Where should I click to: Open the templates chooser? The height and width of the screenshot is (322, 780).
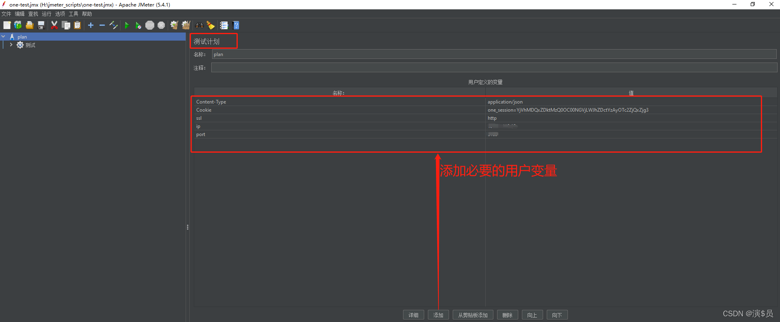(18, 25)
